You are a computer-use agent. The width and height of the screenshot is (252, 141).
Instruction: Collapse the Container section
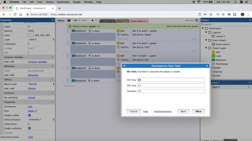coord(52,93)
